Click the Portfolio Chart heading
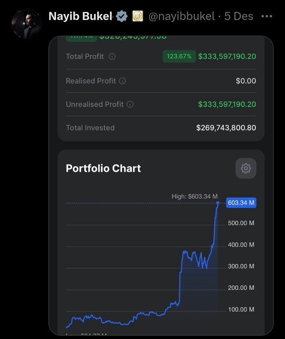285x339 pixels. 104,168
